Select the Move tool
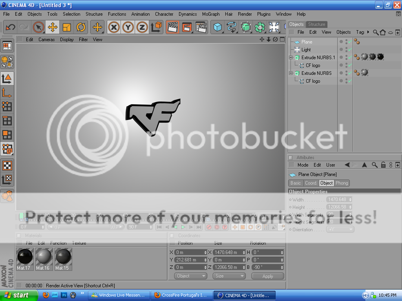Viewport: 402px width, 301px height. click(x=52, y=27)
